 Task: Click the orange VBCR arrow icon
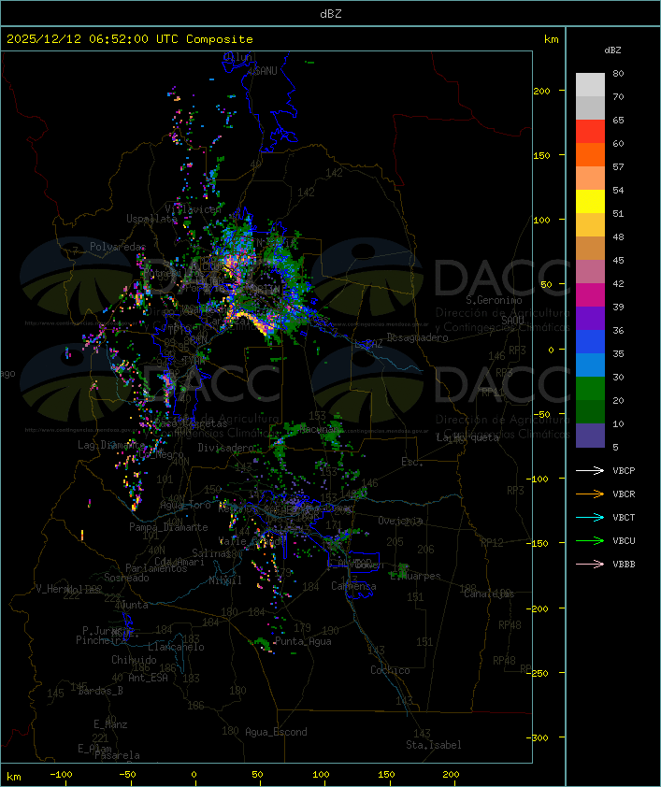click(x=590, y=494)
